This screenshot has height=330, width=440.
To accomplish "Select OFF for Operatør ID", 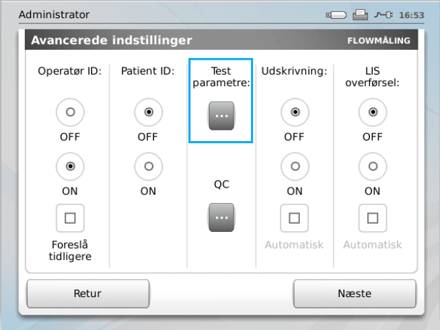I will pyautogui.click(x=70, y=112).
